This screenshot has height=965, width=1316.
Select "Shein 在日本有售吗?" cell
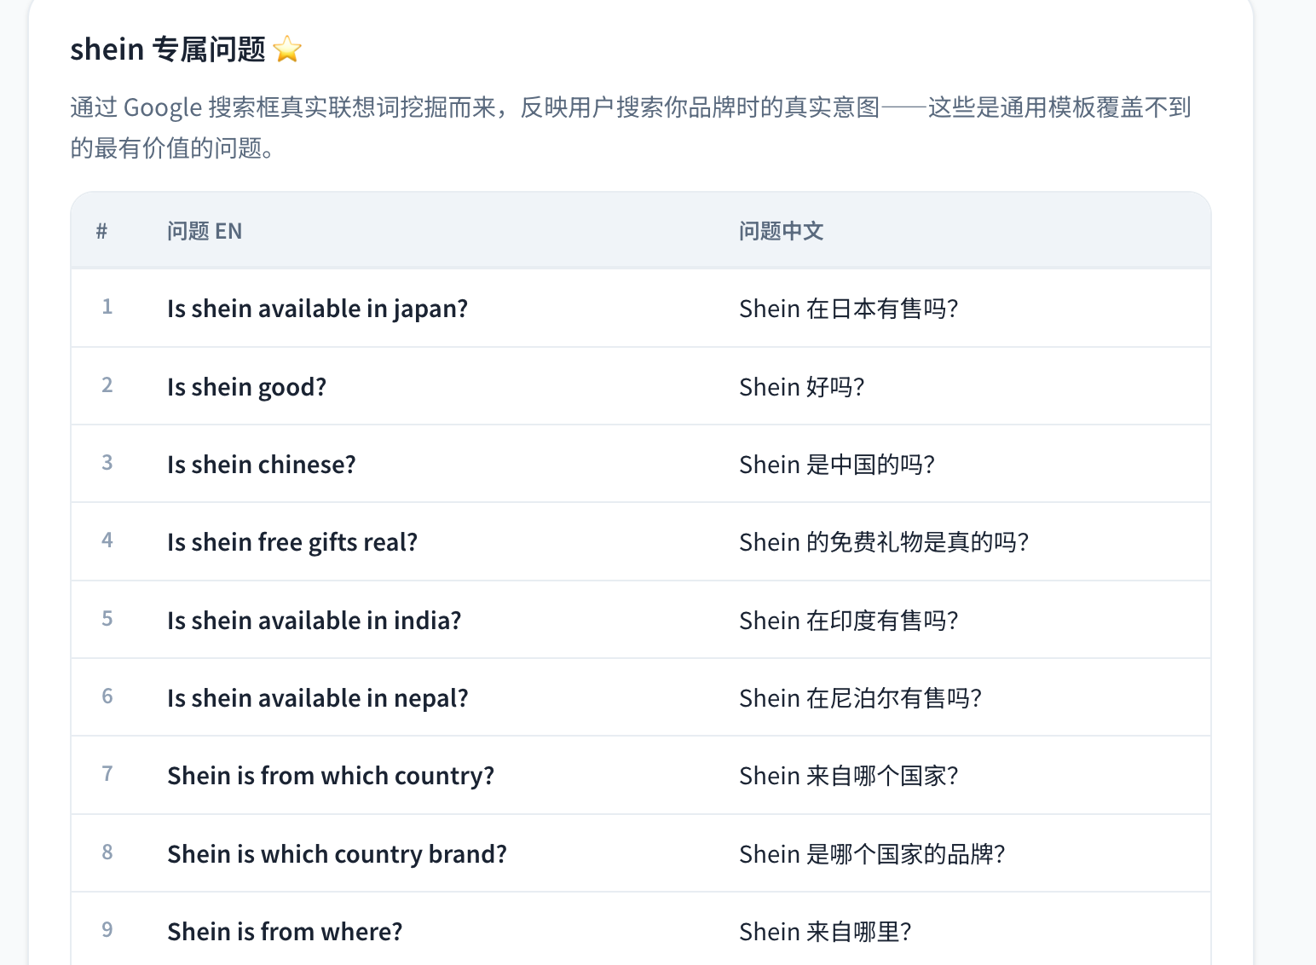click(x=848, y=309)
